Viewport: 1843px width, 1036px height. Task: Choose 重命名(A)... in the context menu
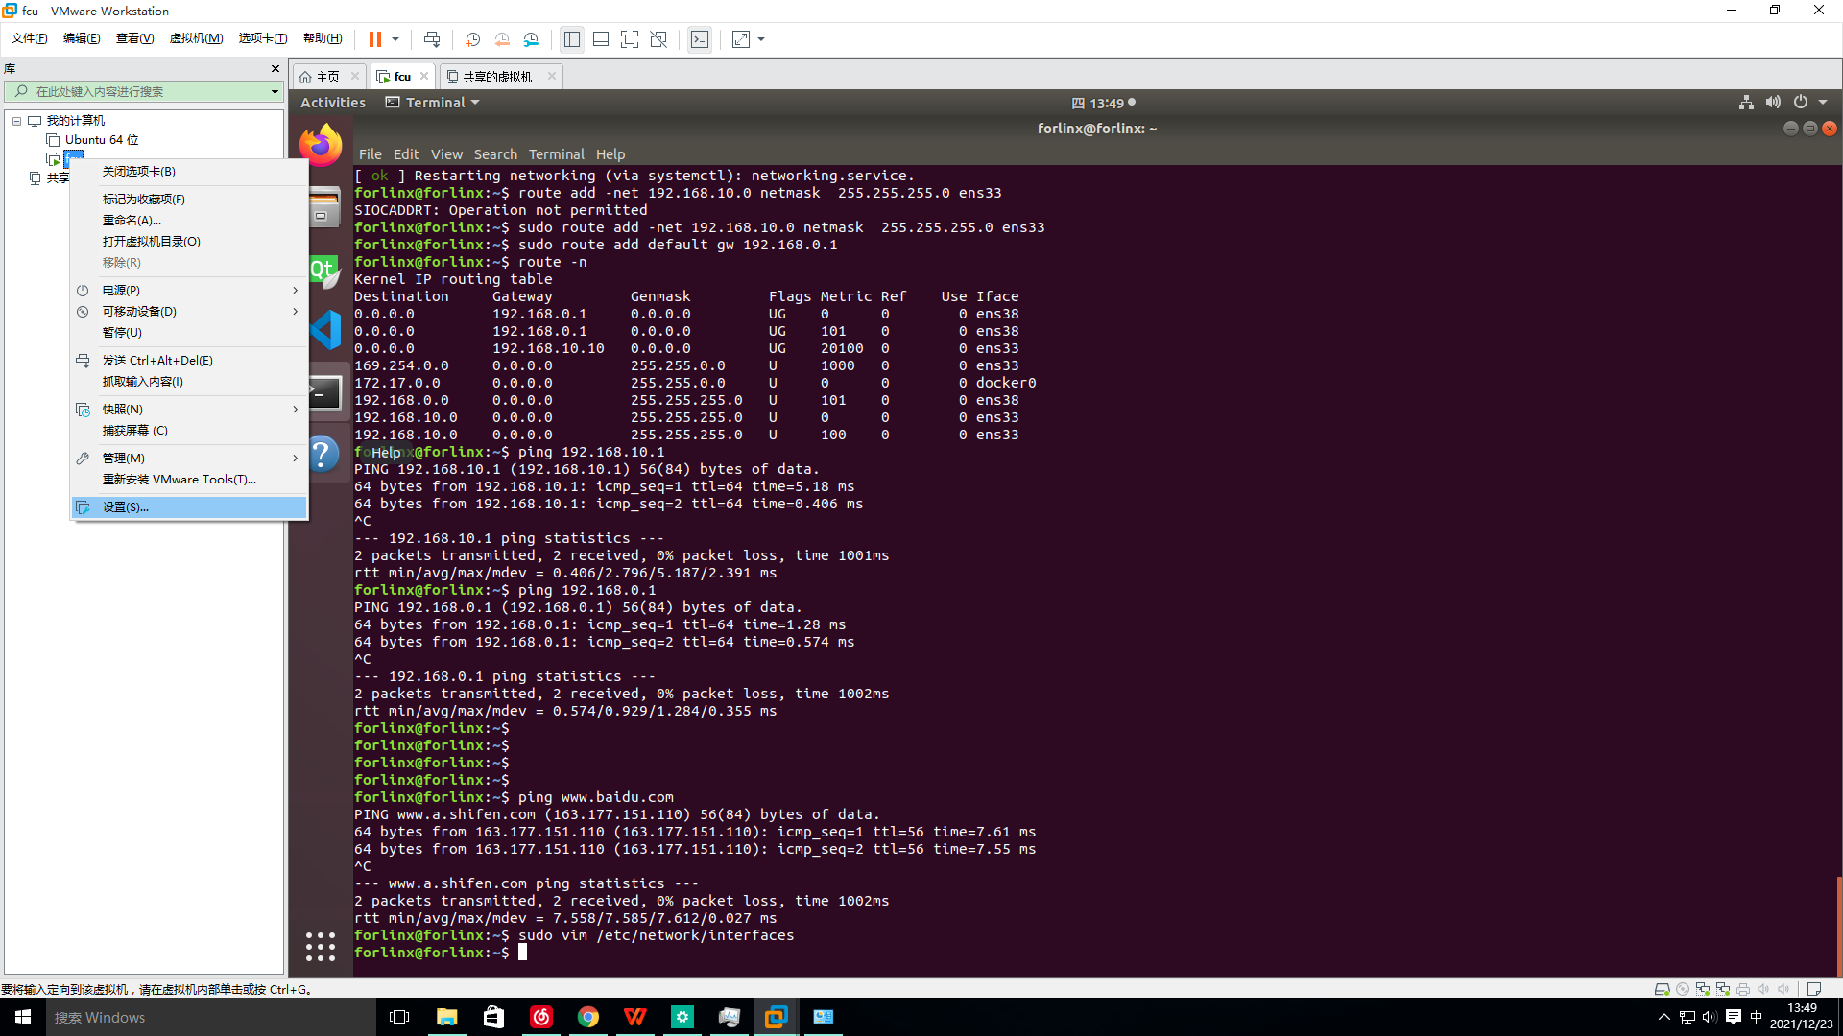click(189, 221)
